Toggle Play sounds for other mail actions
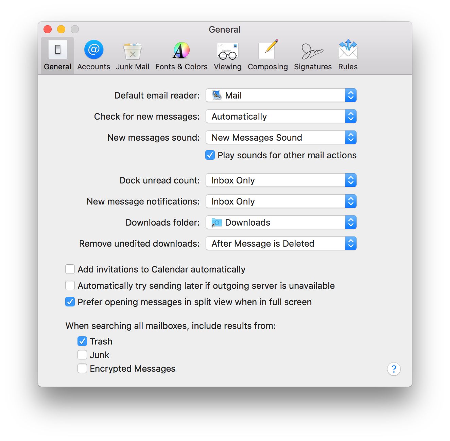Image resolution: width=450 pixels, height=441 pixels. point(210,155)
